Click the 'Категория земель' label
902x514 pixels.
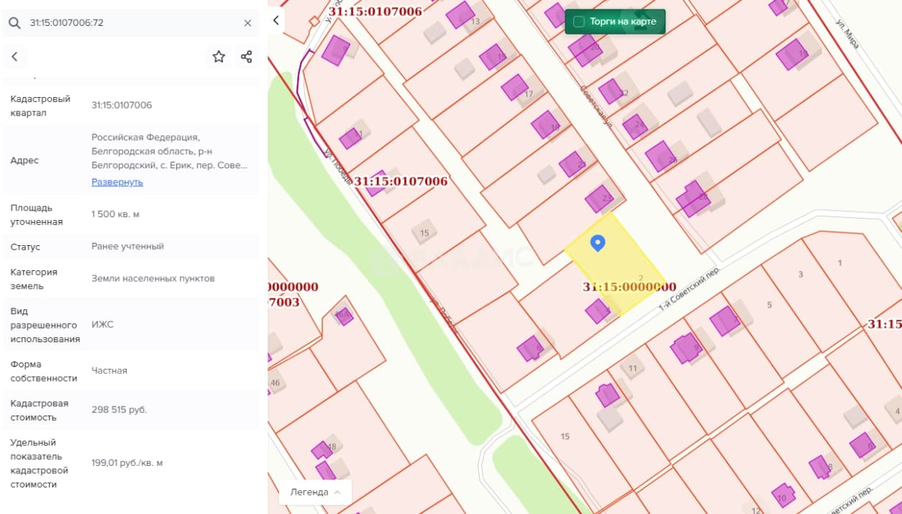pyautogui.click(x=34, y=279)
